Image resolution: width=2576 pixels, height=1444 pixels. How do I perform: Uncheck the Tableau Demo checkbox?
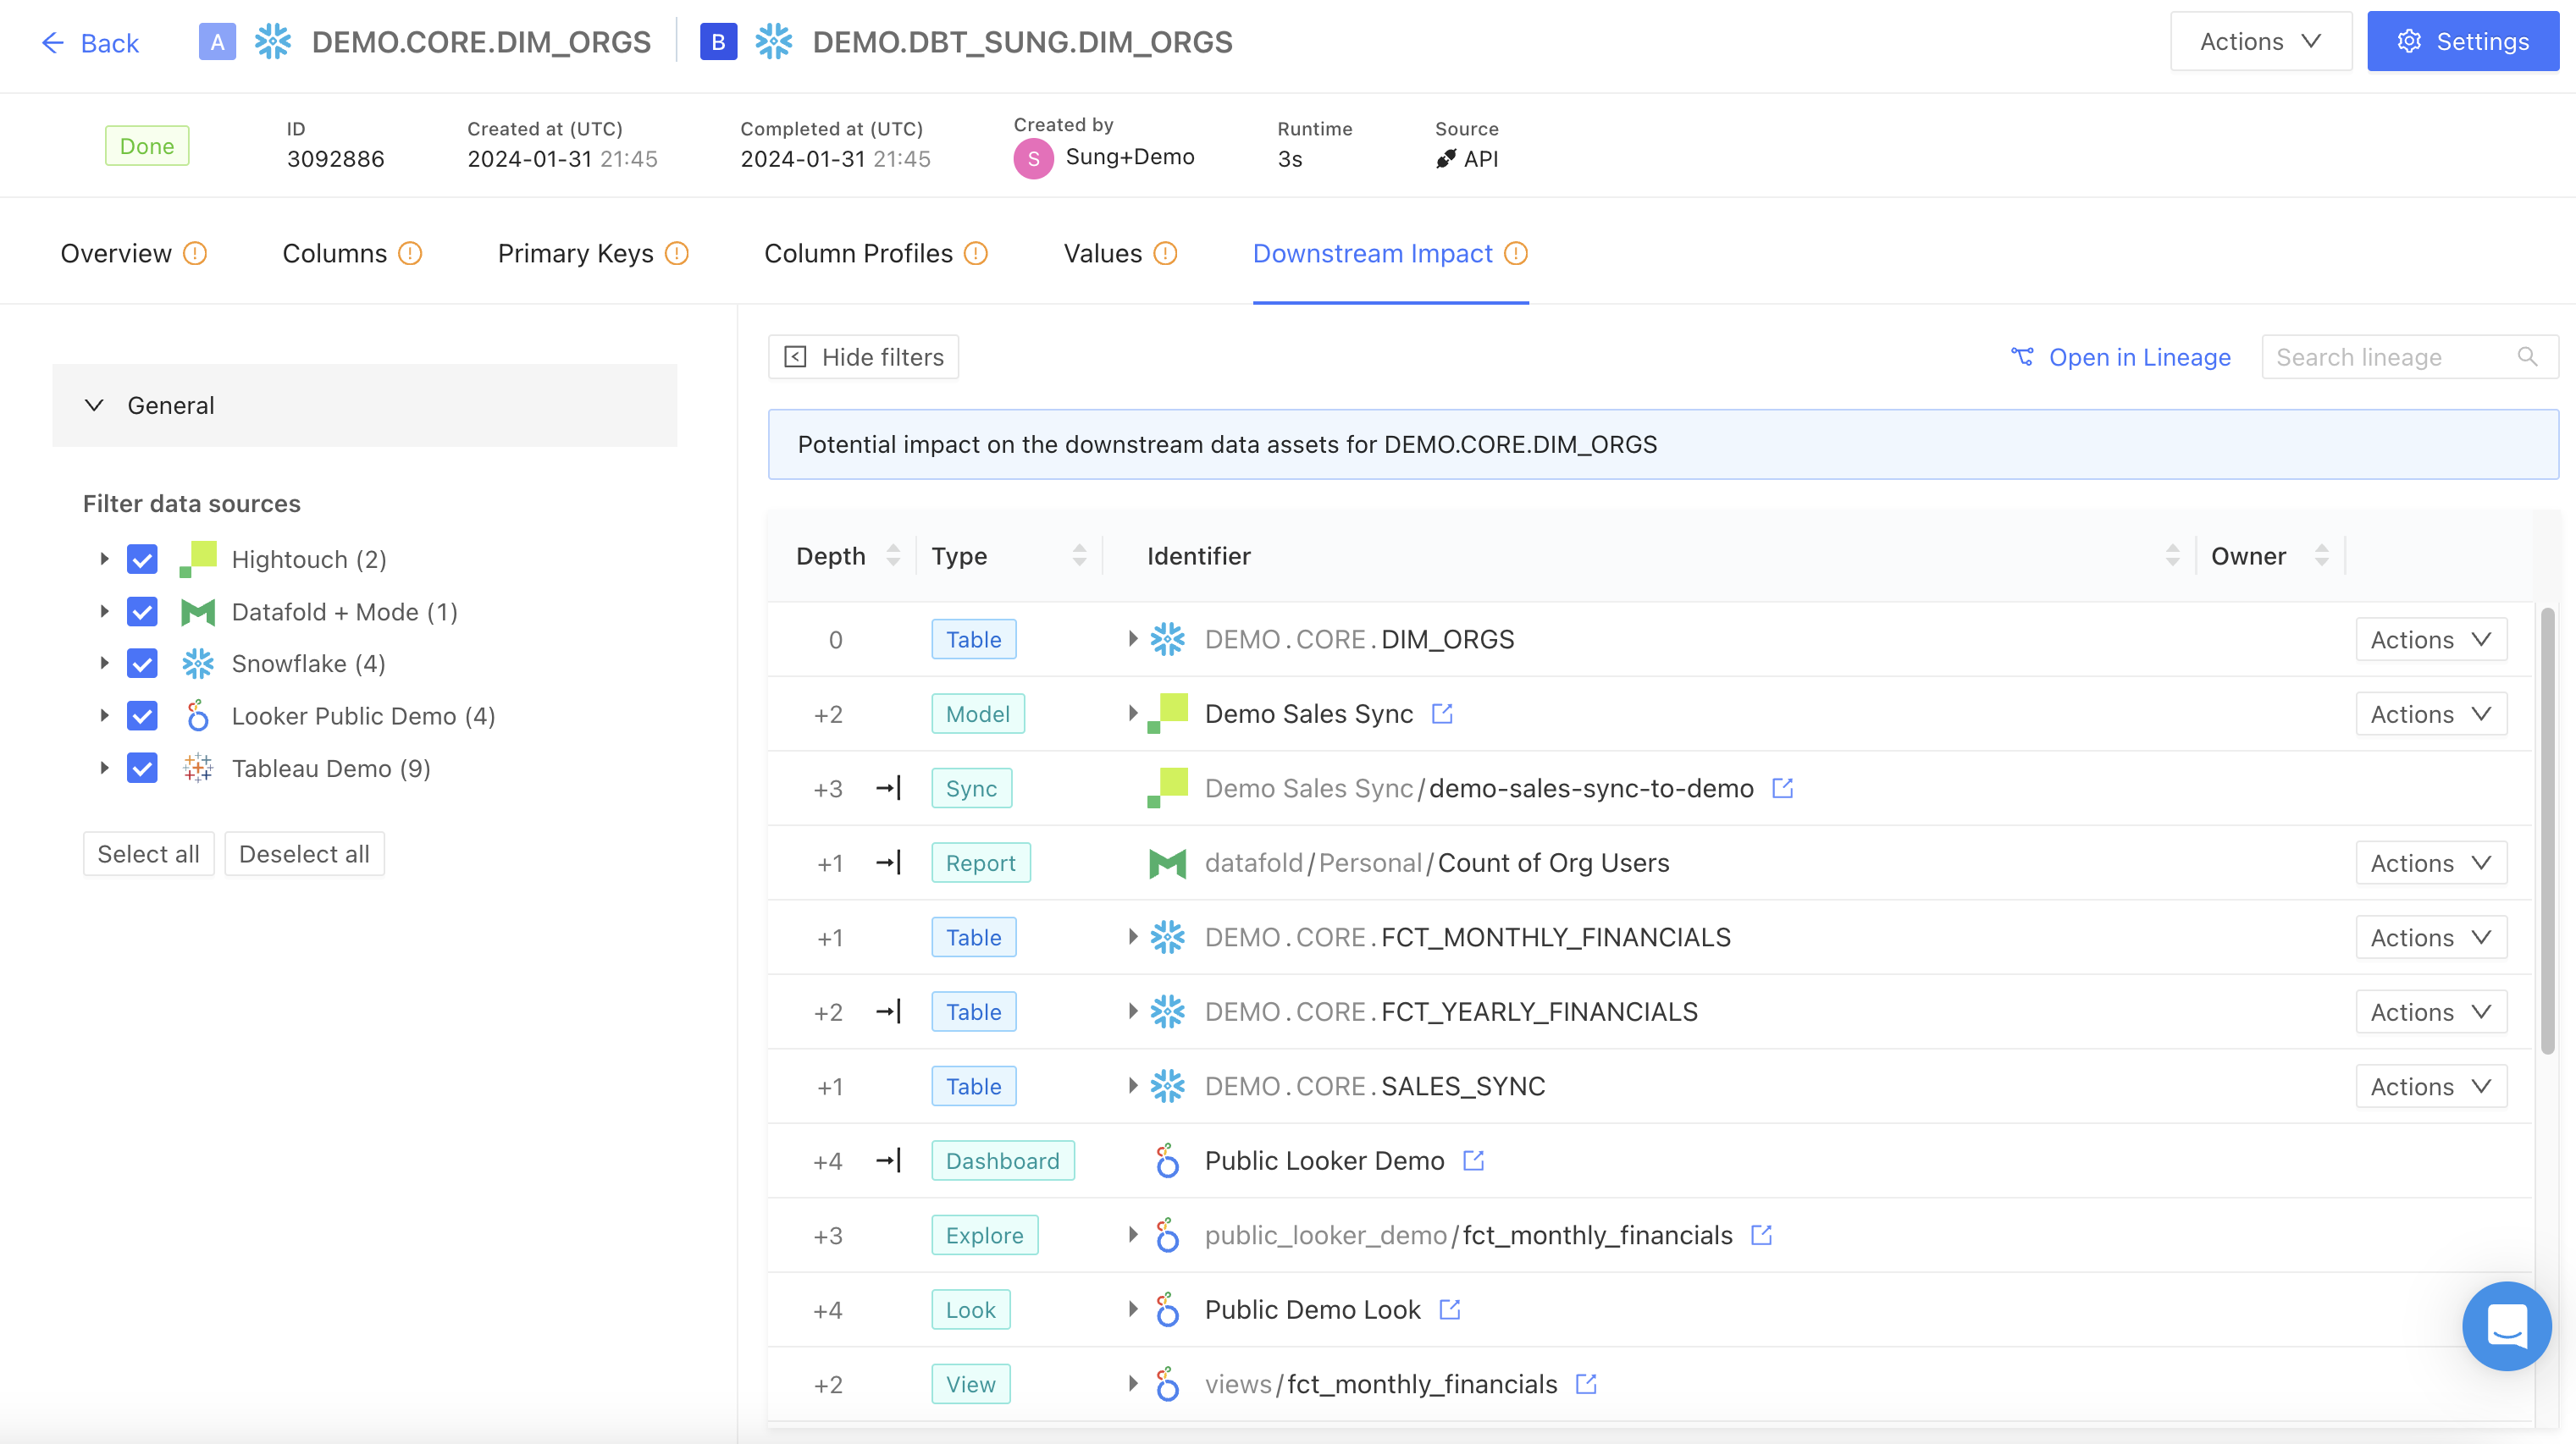coord(142,769)
